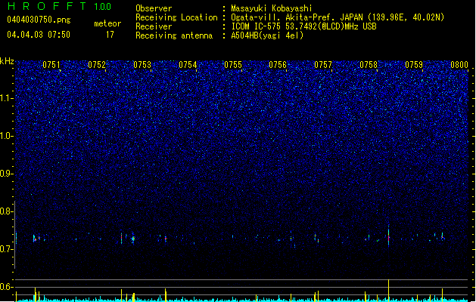The image size is (476, 302).
Task: Select the file name 0404030750.png
Action: tap(39, 20)
